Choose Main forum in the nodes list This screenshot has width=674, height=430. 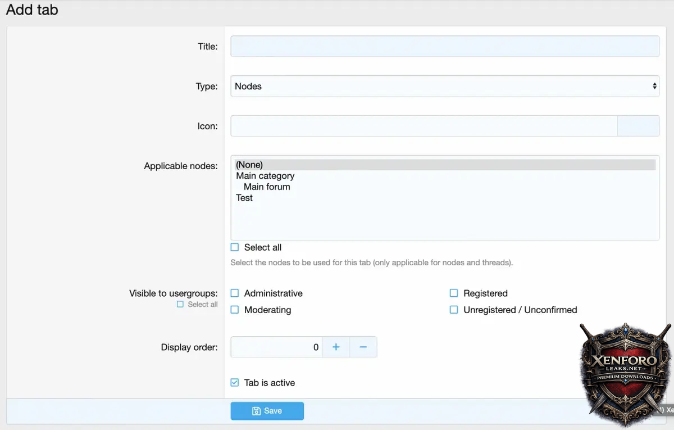[267, 187]
